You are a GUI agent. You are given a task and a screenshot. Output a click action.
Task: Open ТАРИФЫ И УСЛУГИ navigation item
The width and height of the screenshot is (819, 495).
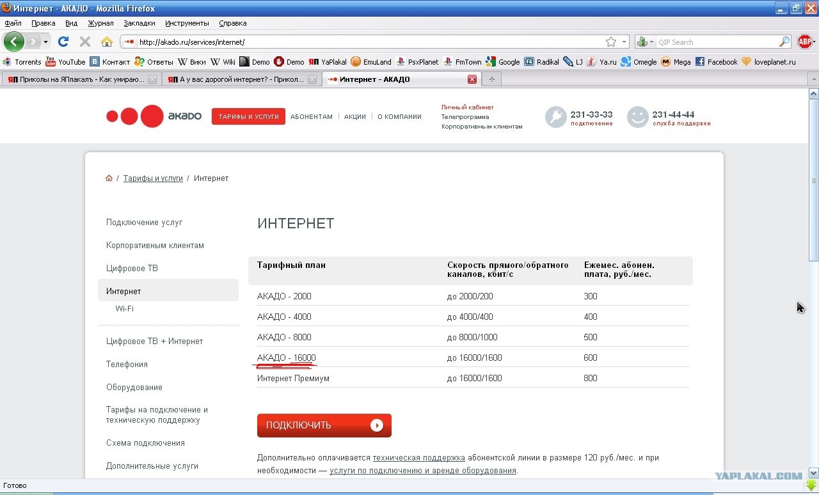pos(248,116)
